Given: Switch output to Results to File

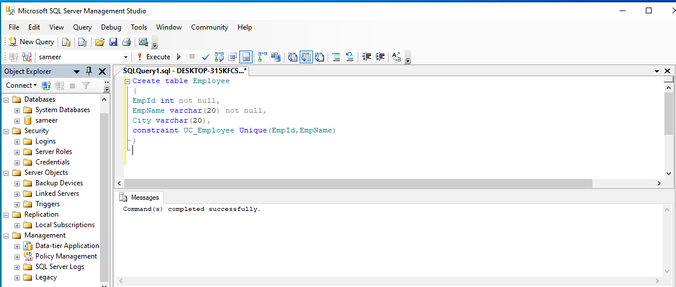Looking at the screenshot, I should coord(319,57).
